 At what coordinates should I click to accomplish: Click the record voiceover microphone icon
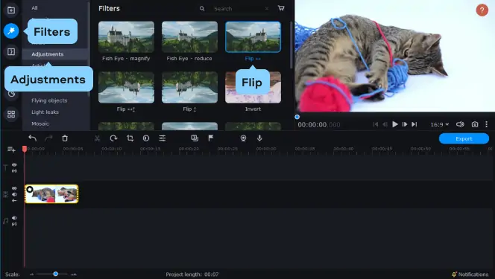pos(259,138)
